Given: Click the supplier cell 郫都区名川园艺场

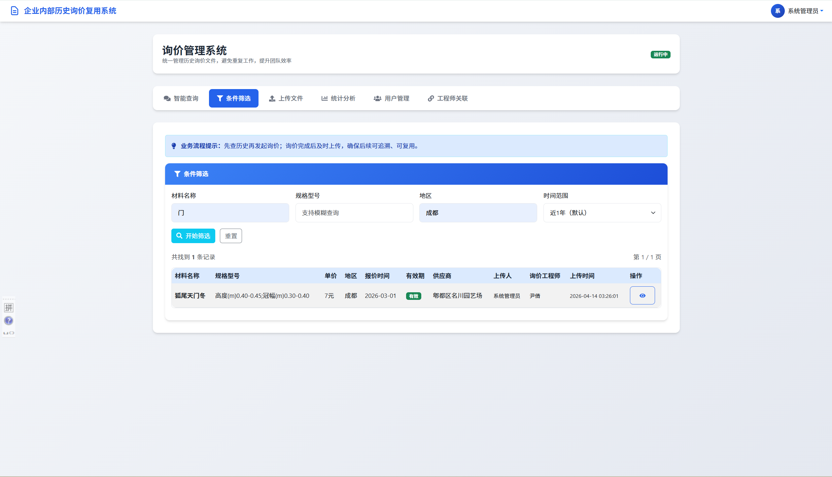Looking at the screenshot, I should (x=458, y=296).
